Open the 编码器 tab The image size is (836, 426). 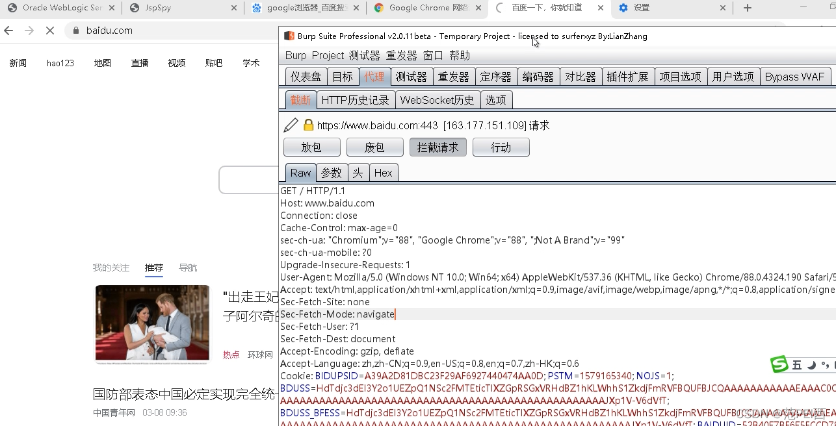(x=538, y=77)
